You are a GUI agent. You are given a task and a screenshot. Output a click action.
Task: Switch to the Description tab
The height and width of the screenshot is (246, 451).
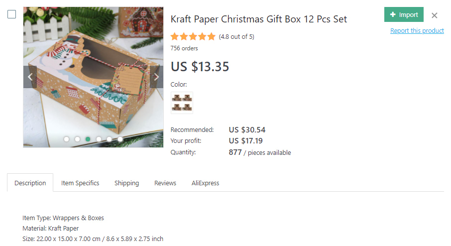(30, 183)
